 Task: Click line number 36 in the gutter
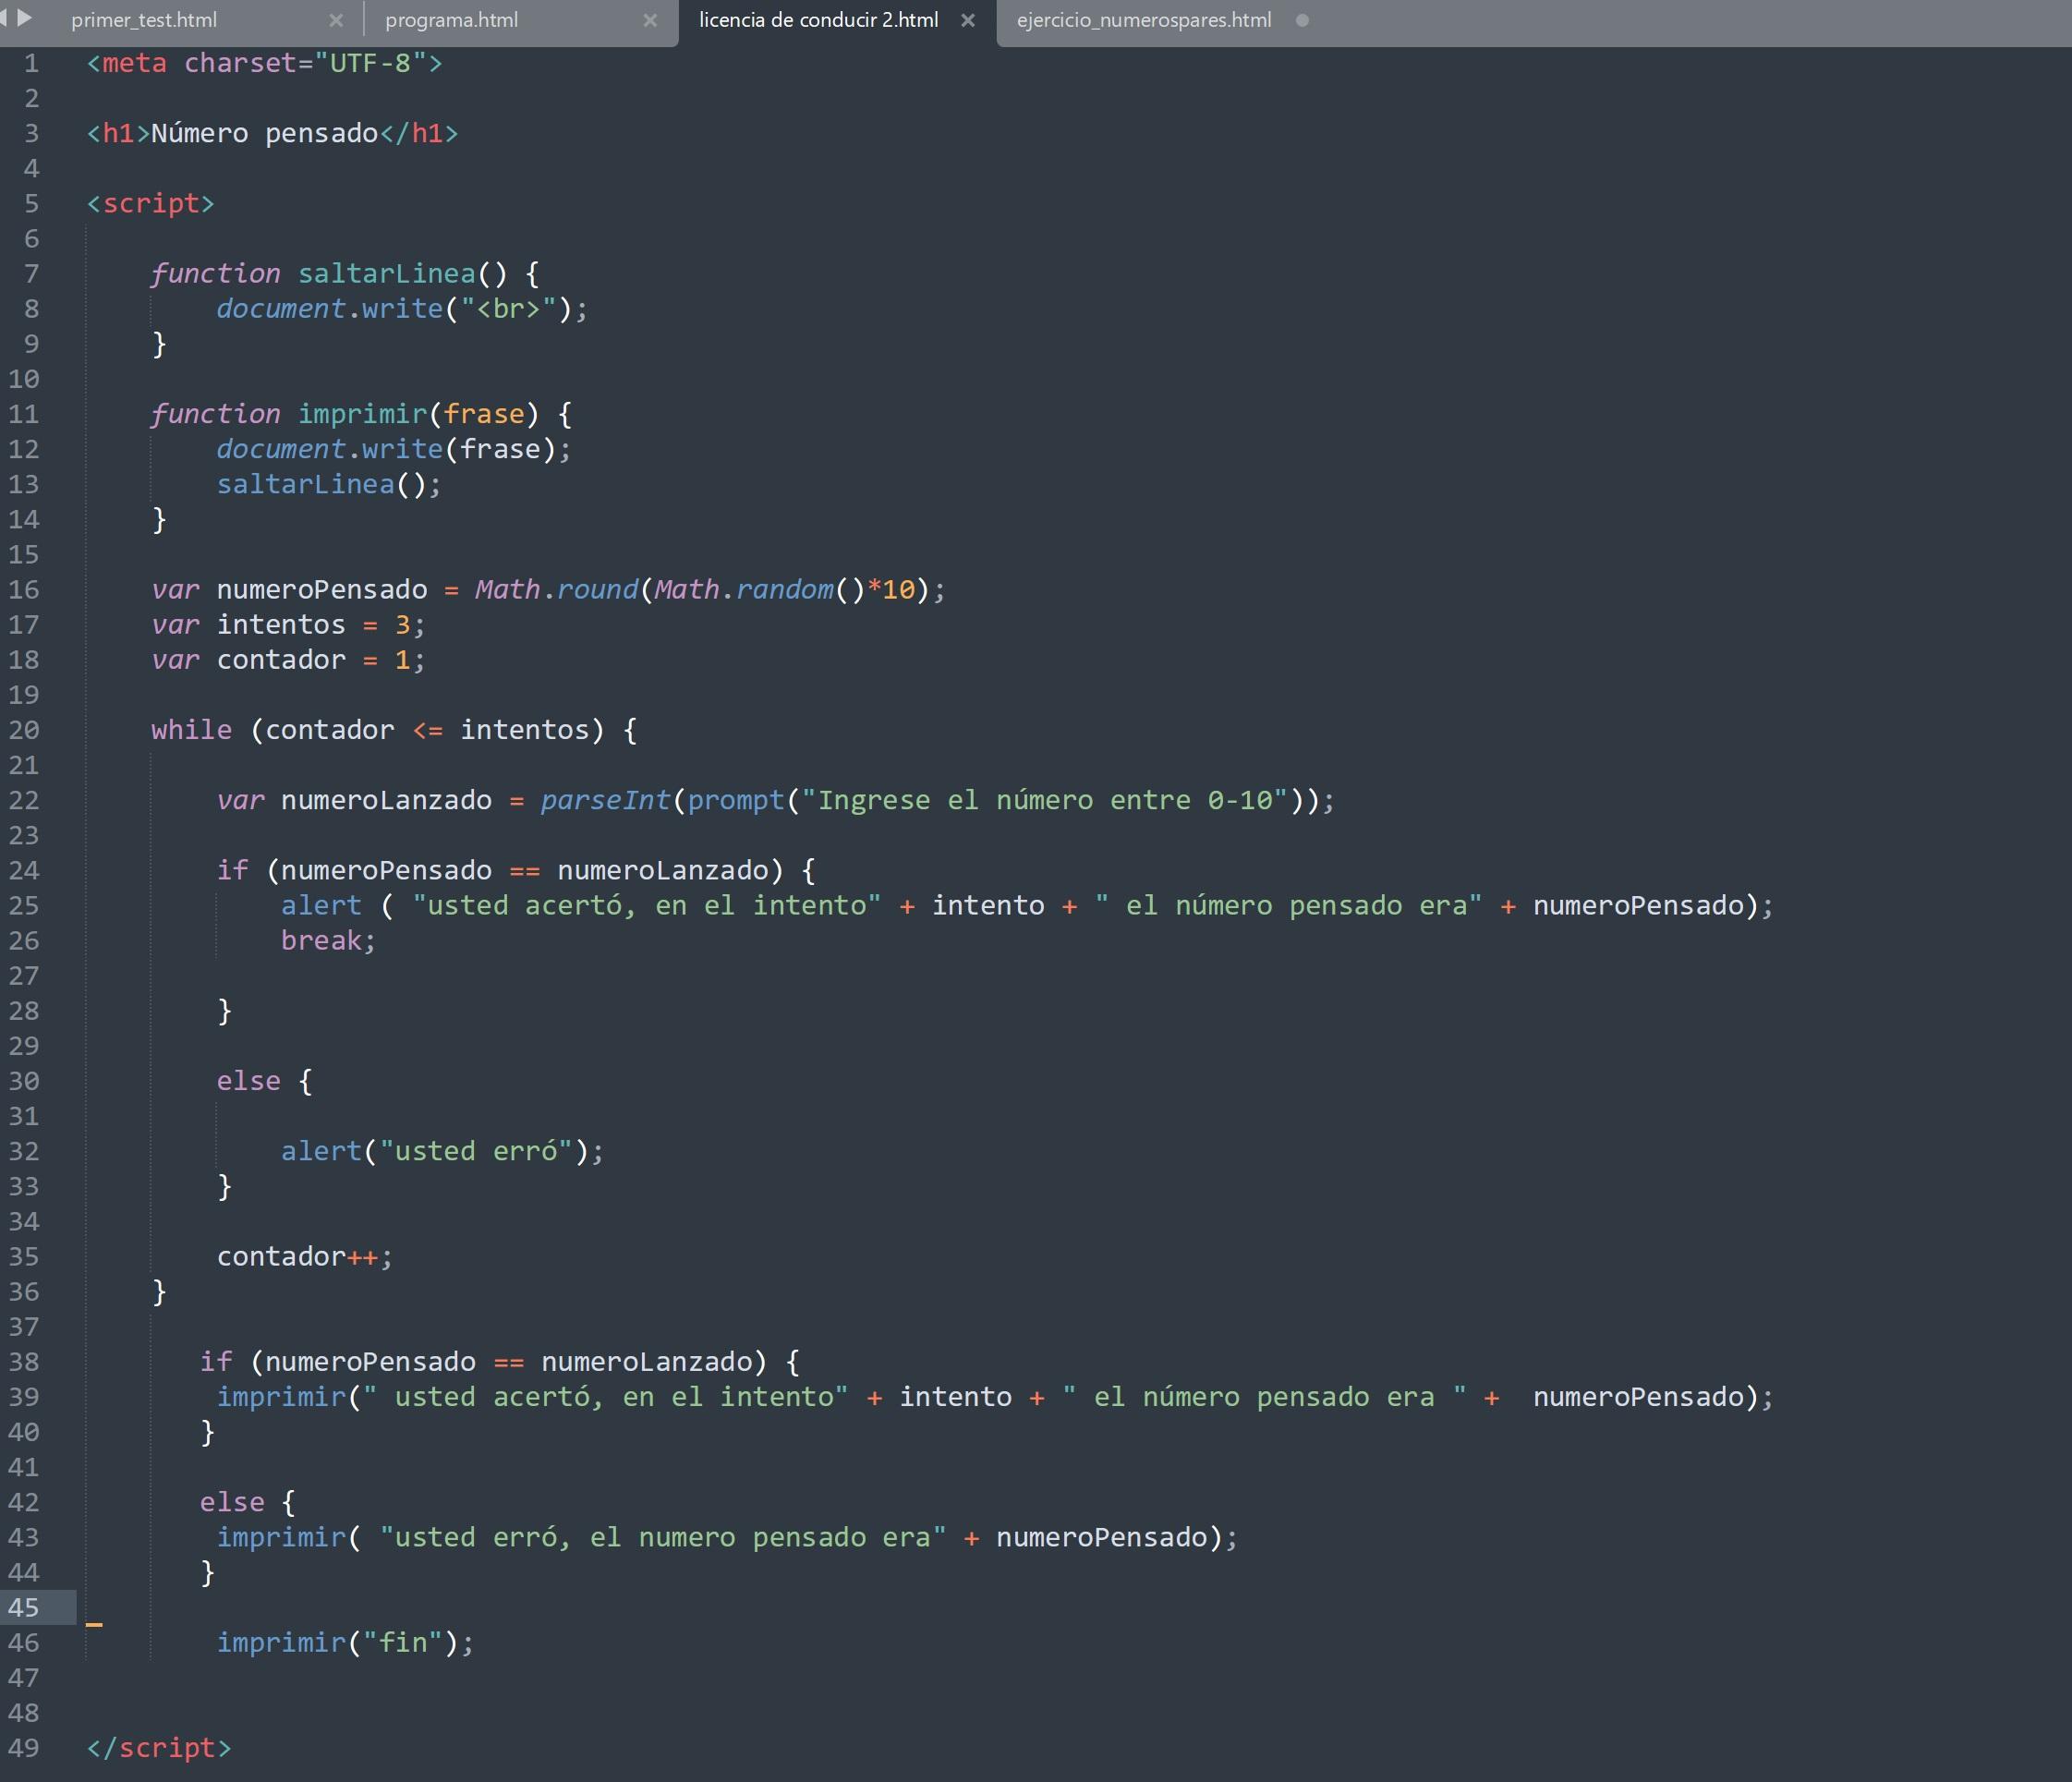(x=23, y=1291)
